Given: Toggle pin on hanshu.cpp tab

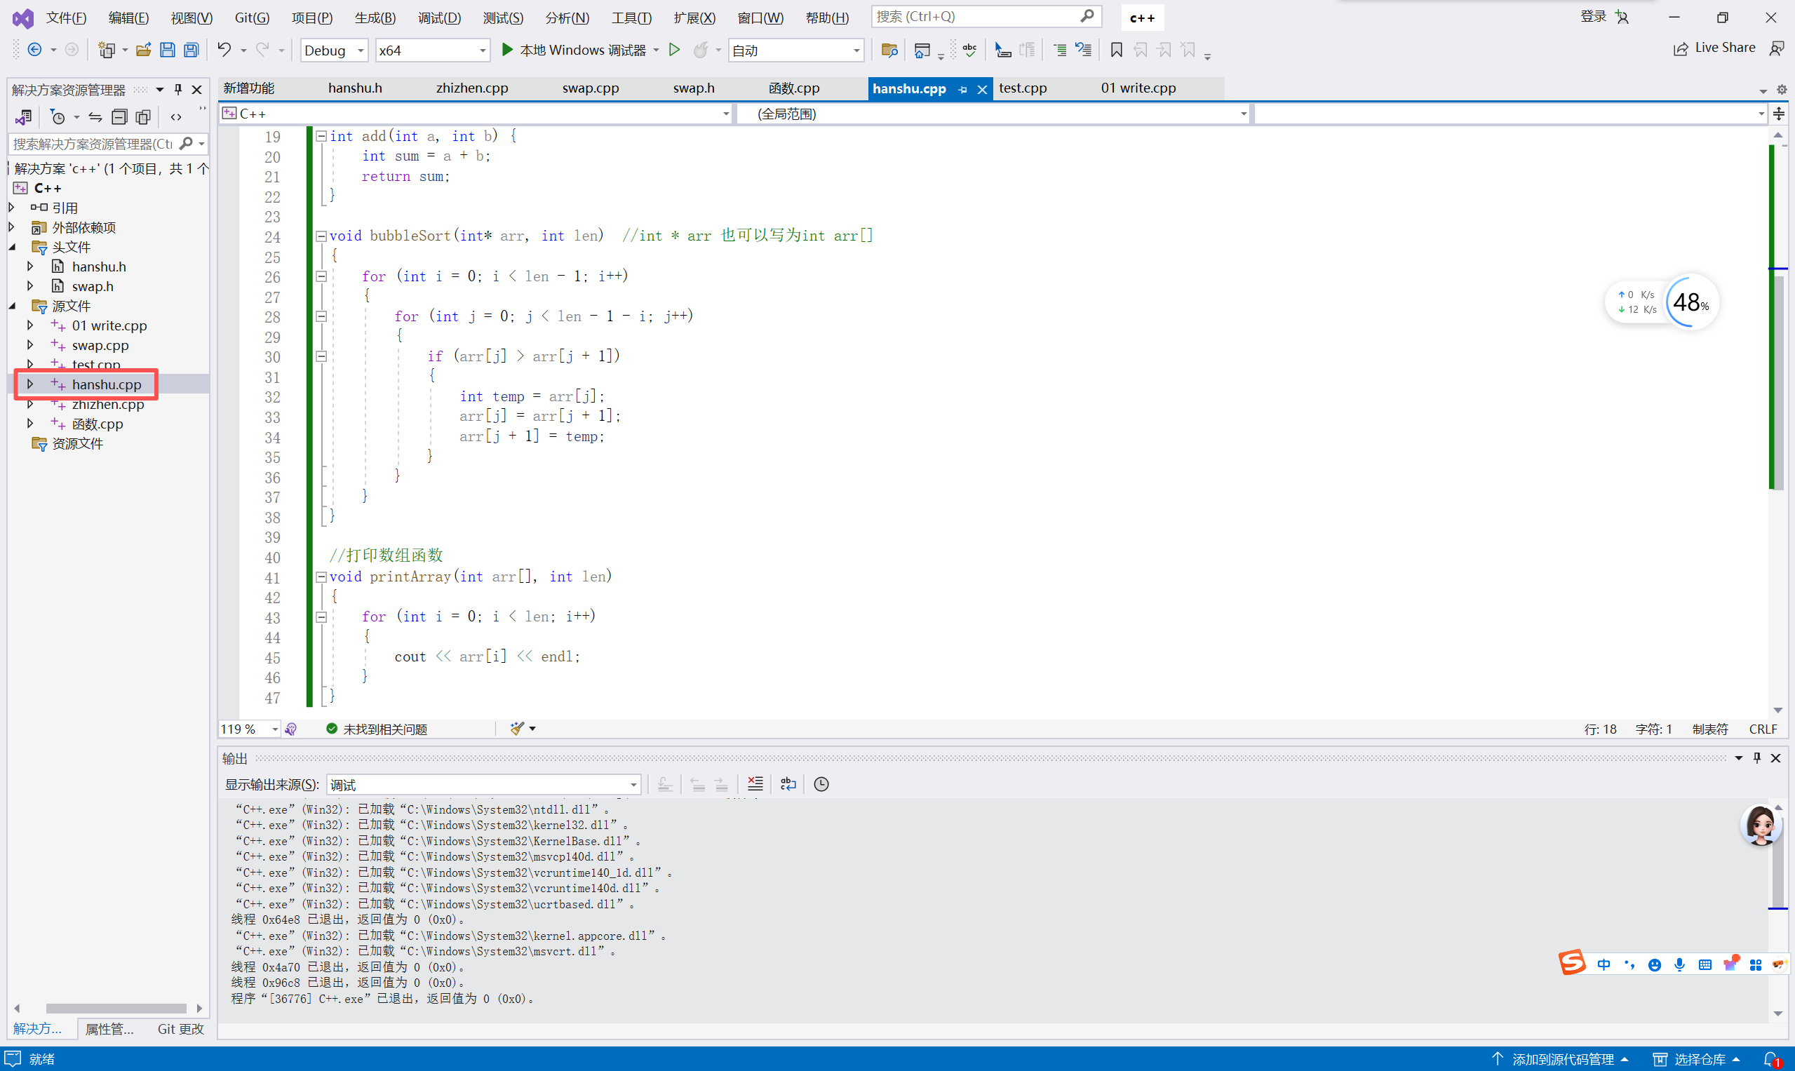Looking at the screenshot, I should (963, 90).
